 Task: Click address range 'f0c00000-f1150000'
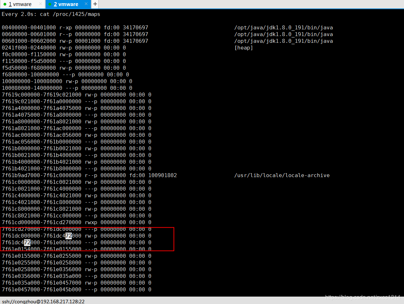29,54
